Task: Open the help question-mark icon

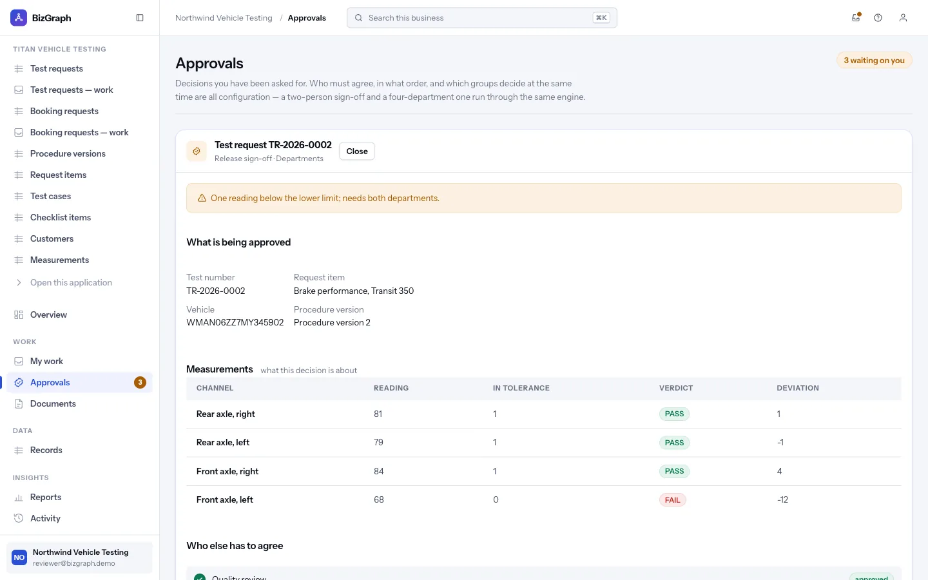Action: (878, 18)
